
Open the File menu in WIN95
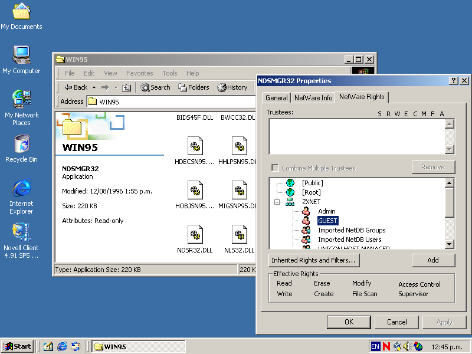70,73
